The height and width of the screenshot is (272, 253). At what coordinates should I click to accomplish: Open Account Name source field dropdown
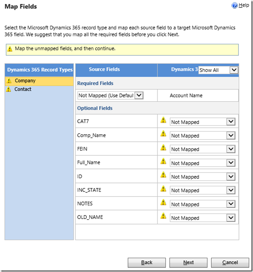[110, 95]
